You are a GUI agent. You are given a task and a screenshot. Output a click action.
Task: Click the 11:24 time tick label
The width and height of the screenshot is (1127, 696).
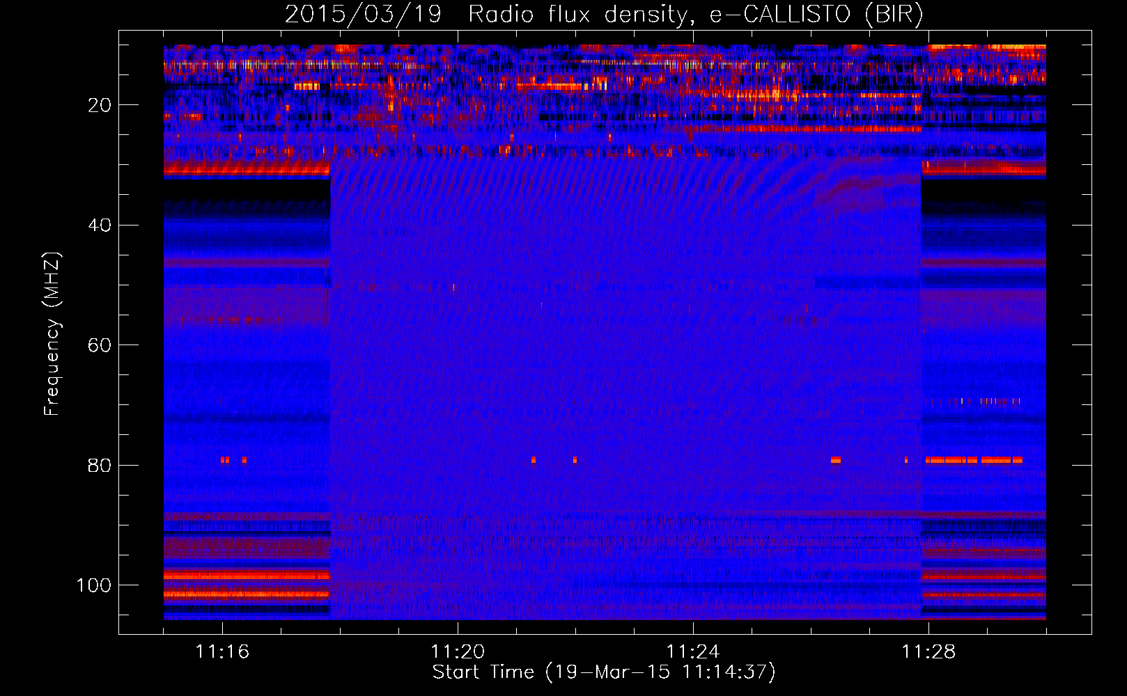pos(693,652)
